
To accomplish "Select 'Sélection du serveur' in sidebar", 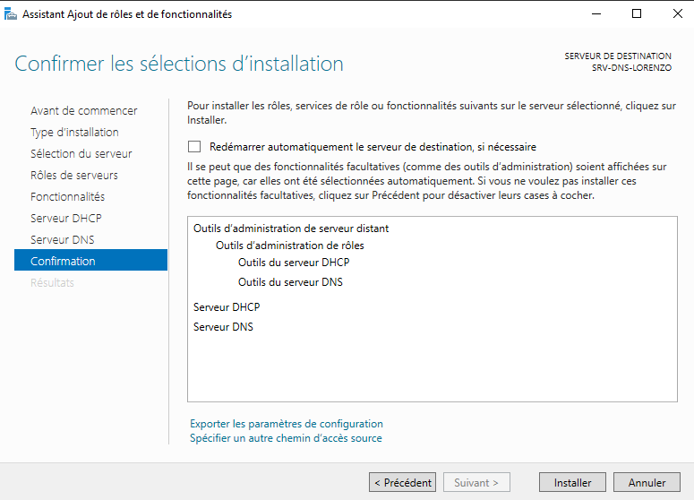I will click(81, 153).
